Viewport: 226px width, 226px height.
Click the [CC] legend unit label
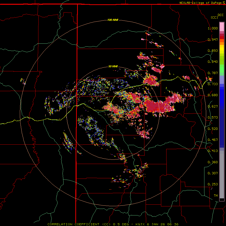pyautogui.click(x=214, y=17)
